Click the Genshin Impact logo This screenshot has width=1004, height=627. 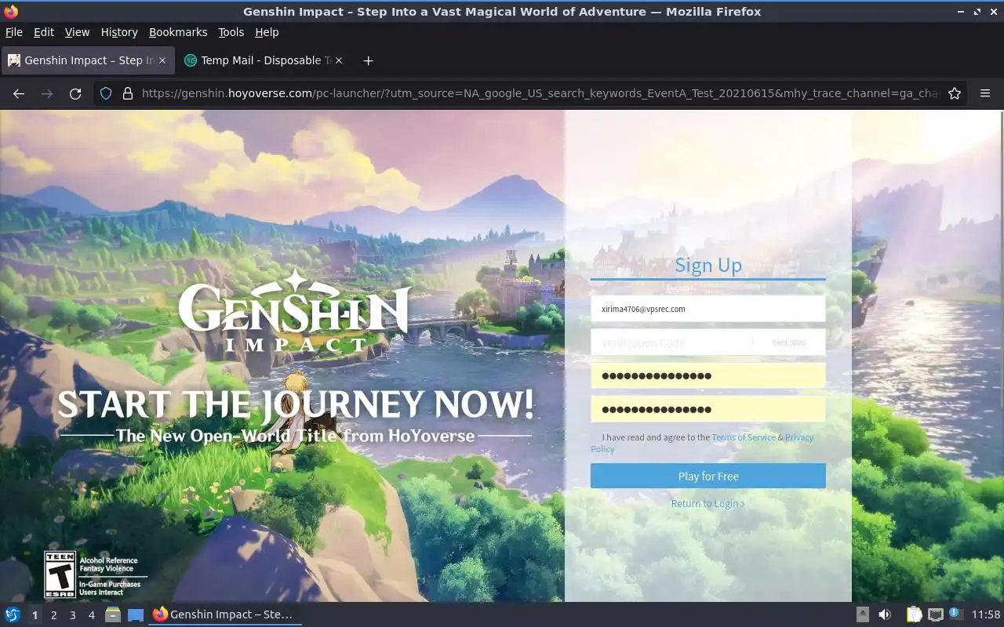tap(295, 310)
